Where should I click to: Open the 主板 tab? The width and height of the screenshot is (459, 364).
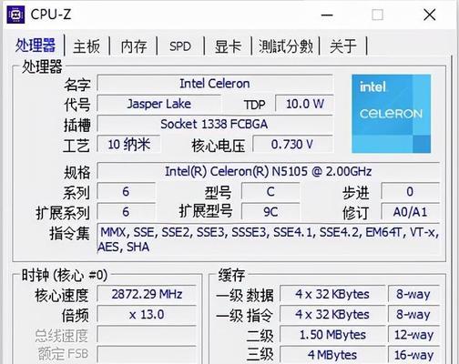coord(87,46)
